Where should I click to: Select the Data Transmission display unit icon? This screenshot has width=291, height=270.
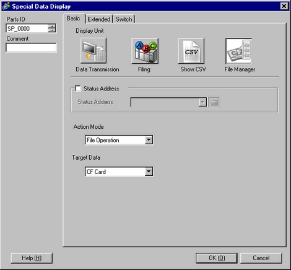point(93,51)
